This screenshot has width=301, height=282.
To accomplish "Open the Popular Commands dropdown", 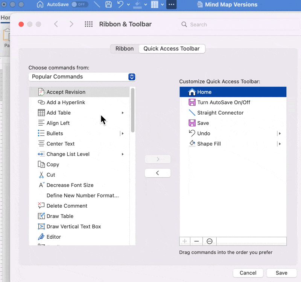I will tap(82, 77).
